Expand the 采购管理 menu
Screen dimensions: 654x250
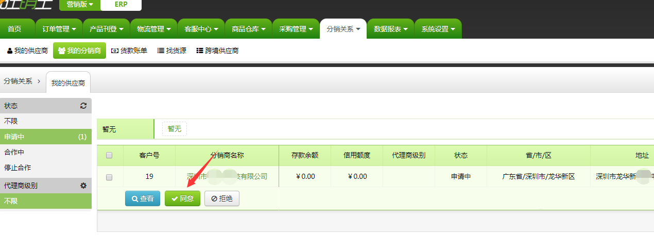[296, 29]
